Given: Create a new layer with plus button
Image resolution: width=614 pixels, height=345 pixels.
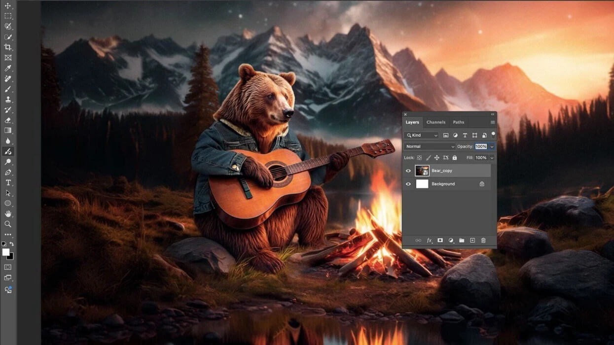Looking at the screenshot, I should click(472, 241).
